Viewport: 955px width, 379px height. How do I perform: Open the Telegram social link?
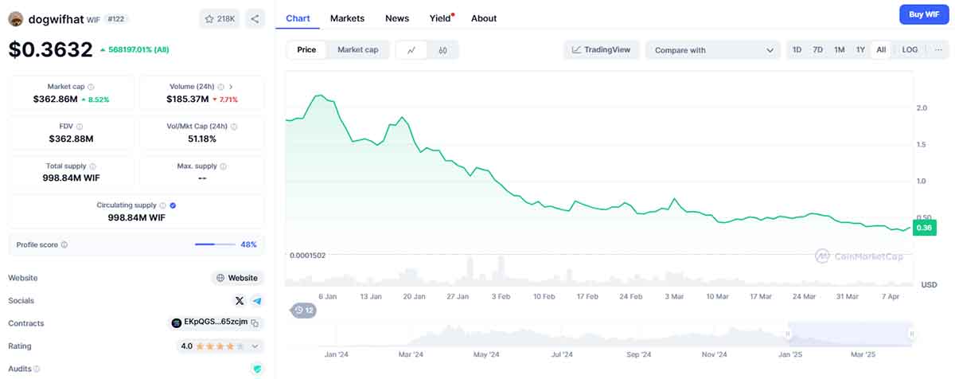click(257, 301)
